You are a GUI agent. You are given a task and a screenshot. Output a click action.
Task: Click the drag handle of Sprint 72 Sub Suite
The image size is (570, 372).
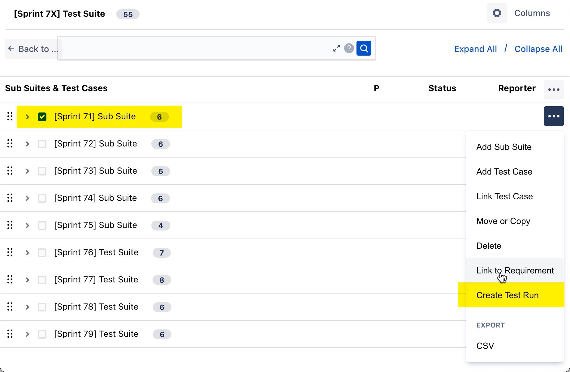coord(10,143)
